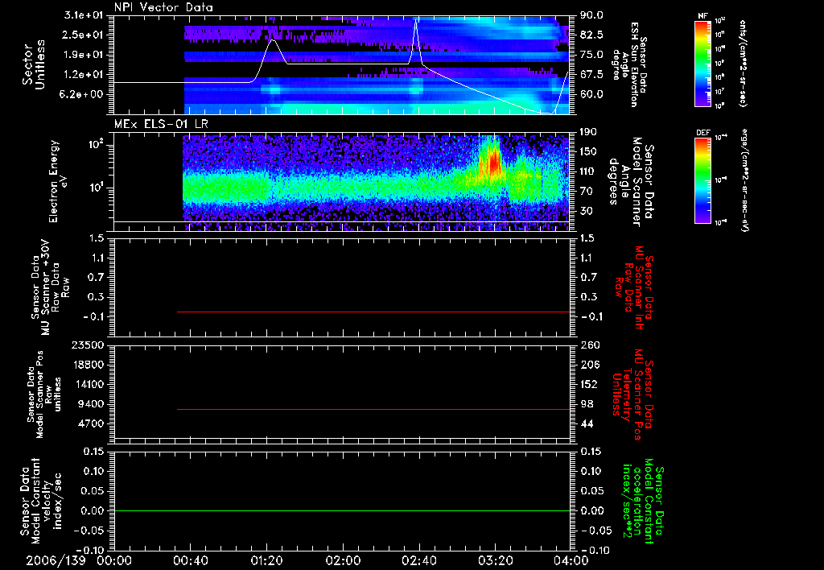Click the '9400' scanner position tick label
The width and height of the screenshot is (824, 570).
[x=92, y=404]
